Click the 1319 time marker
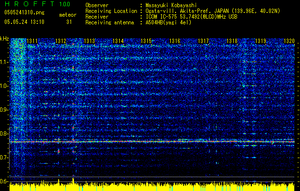300x191 pixels. point(261,41)
